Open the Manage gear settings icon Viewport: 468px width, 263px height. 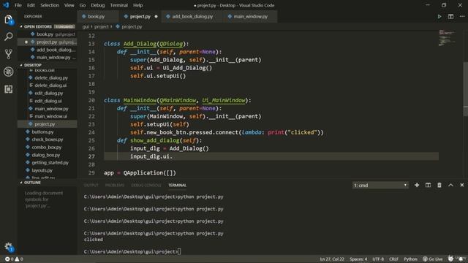coord(8,247)
